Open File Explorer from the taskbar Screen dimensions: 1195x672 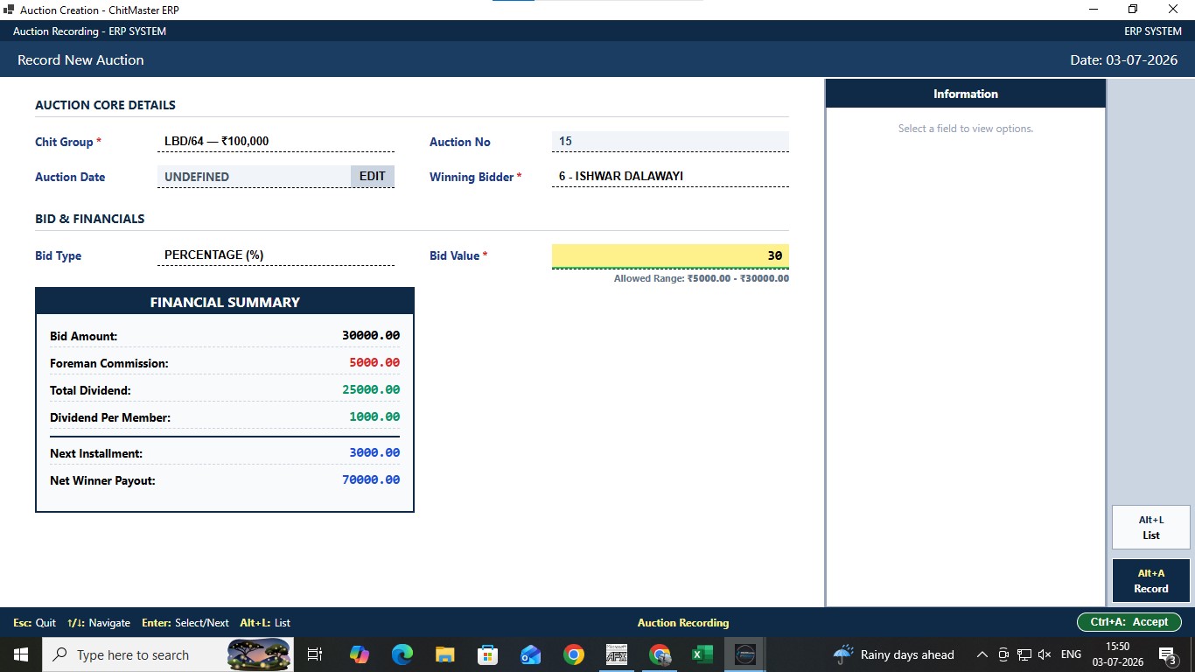click(x=445, y=654)
